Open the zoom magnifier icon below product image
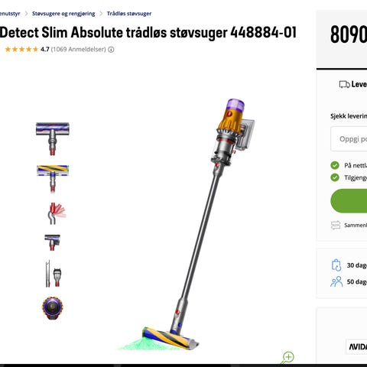 tap(287, 358)
